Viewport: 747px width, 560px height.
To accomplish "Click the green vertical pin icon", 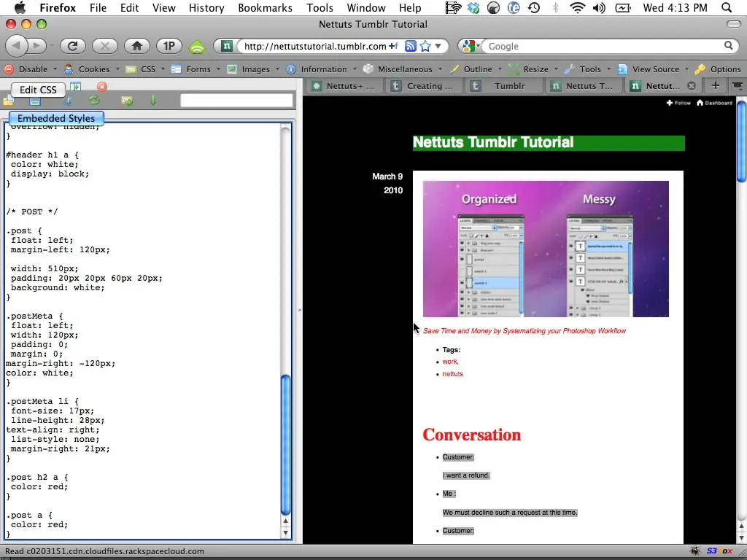I will [153, 100].
